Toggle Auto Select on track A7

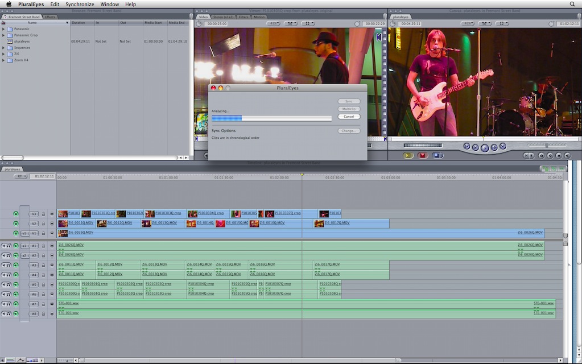[52, 304]
